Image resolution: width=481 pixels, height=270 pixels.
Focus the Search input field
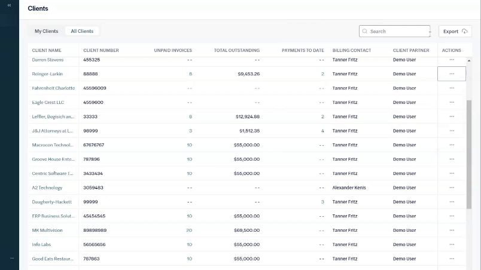394,31
